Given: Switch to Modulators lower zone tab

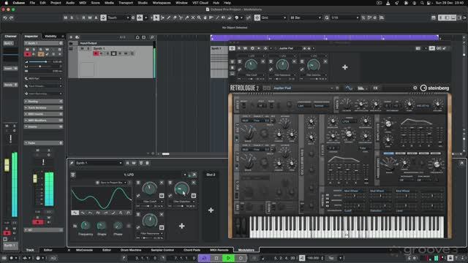Looking at the screenshot, I should click(x=246, y=250).
